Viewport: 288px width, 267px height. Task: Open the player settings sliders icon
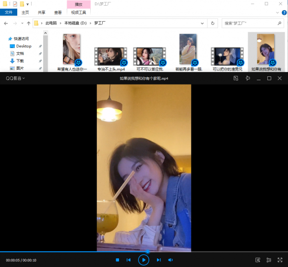tap(269, 260)
